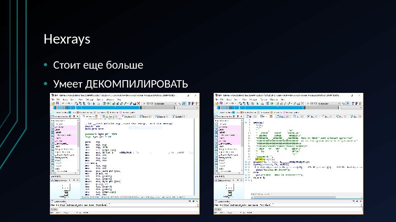Toggle the breakpoint dot beside the printf pseudocode line
The width and height of the screenshot is (396, 222).
pyautogui.click(x=246, y=162)
